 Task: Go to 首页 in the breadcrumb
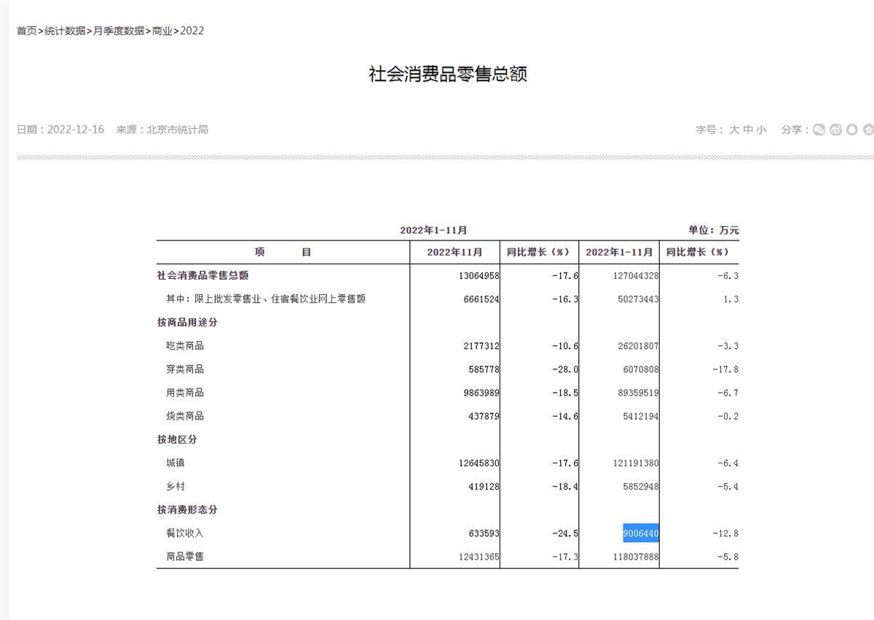click(26, 31)
